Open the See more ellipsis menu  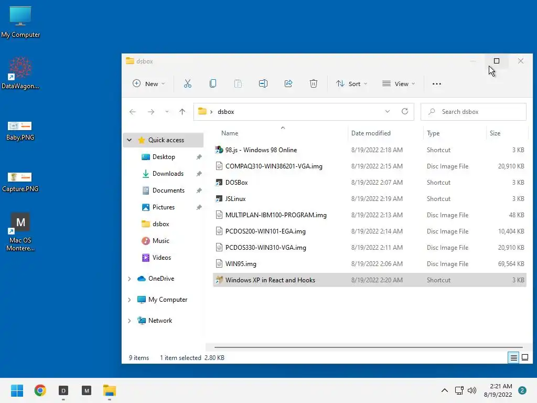[437, 83]
